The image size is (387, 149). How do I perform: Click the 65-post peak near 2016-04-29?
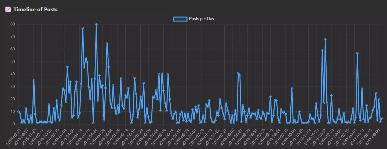point(107,43)
